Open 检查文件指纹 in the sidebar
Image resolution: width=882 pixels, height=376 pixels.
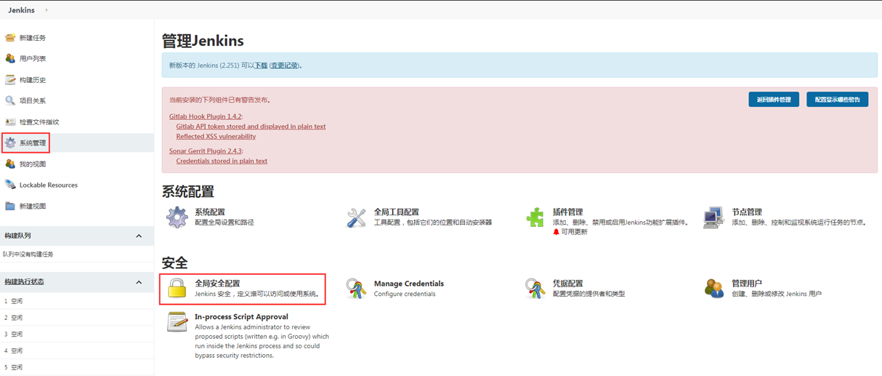pos(39,122)
